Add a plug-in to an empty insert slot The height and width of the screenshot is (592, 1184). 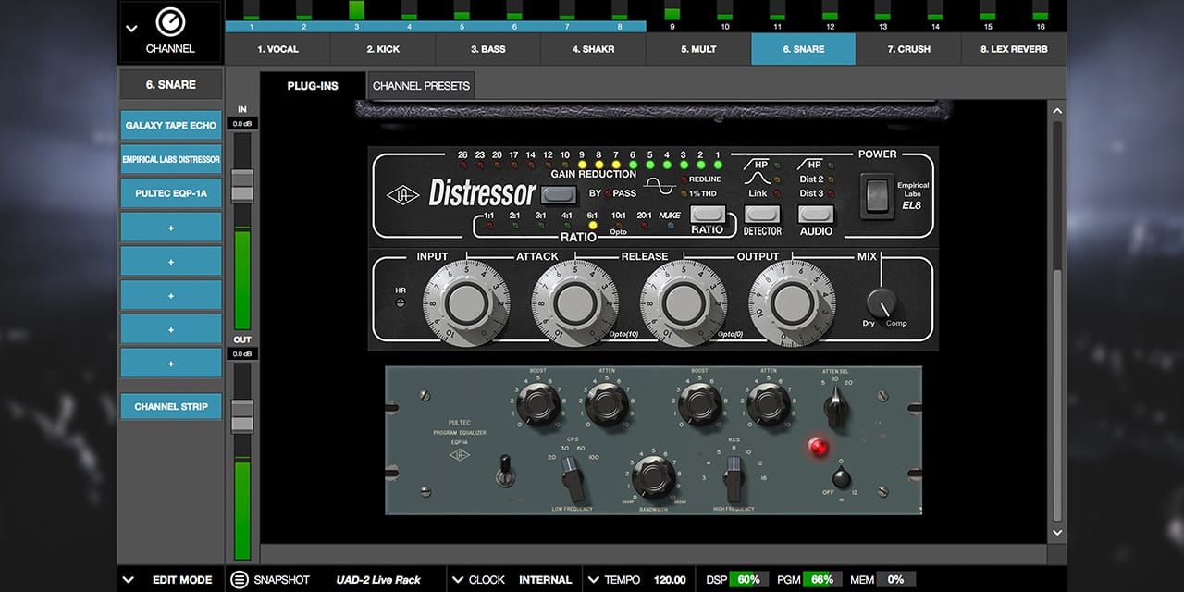click(170, 227)
